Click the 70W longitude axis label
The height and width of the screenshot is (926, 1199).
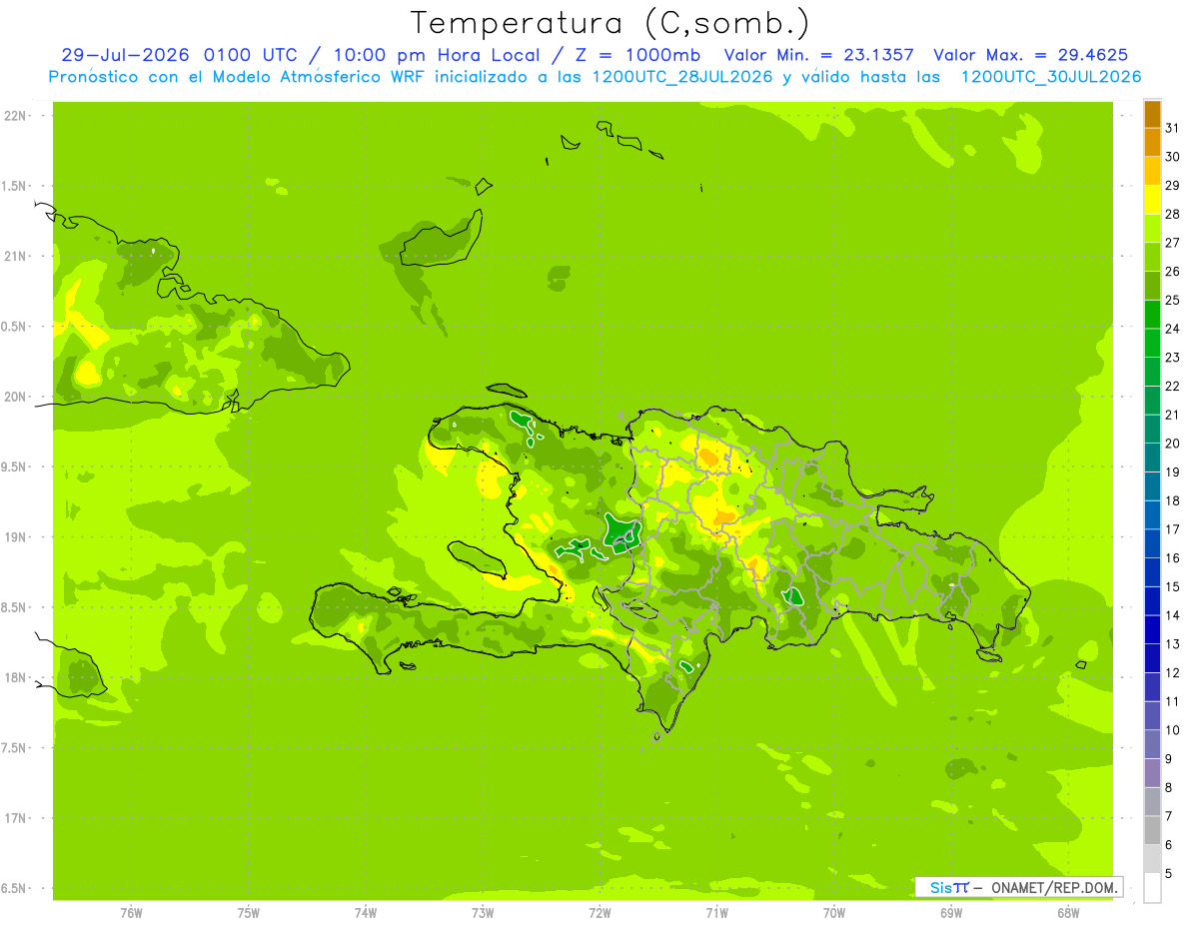pos(834,914)
